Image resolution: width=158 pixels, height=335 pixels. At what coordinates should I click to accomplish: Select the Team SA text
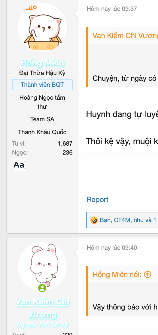click(x=42, y=119)
